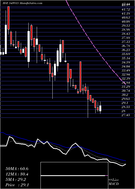Click the <<Live MACD label

point(114,182)
